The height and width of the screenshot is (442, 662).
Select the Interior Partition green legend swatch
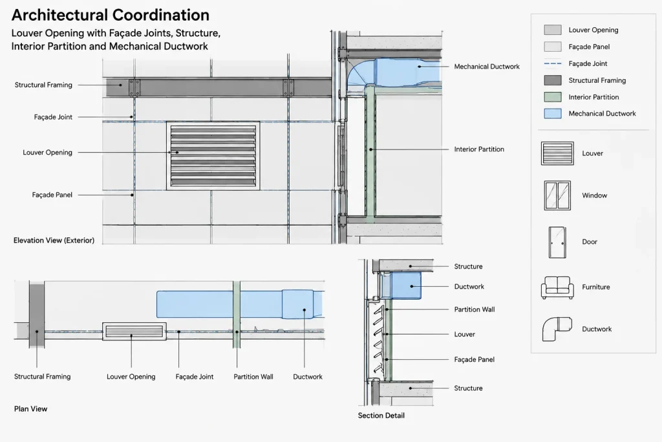(553, 97)
